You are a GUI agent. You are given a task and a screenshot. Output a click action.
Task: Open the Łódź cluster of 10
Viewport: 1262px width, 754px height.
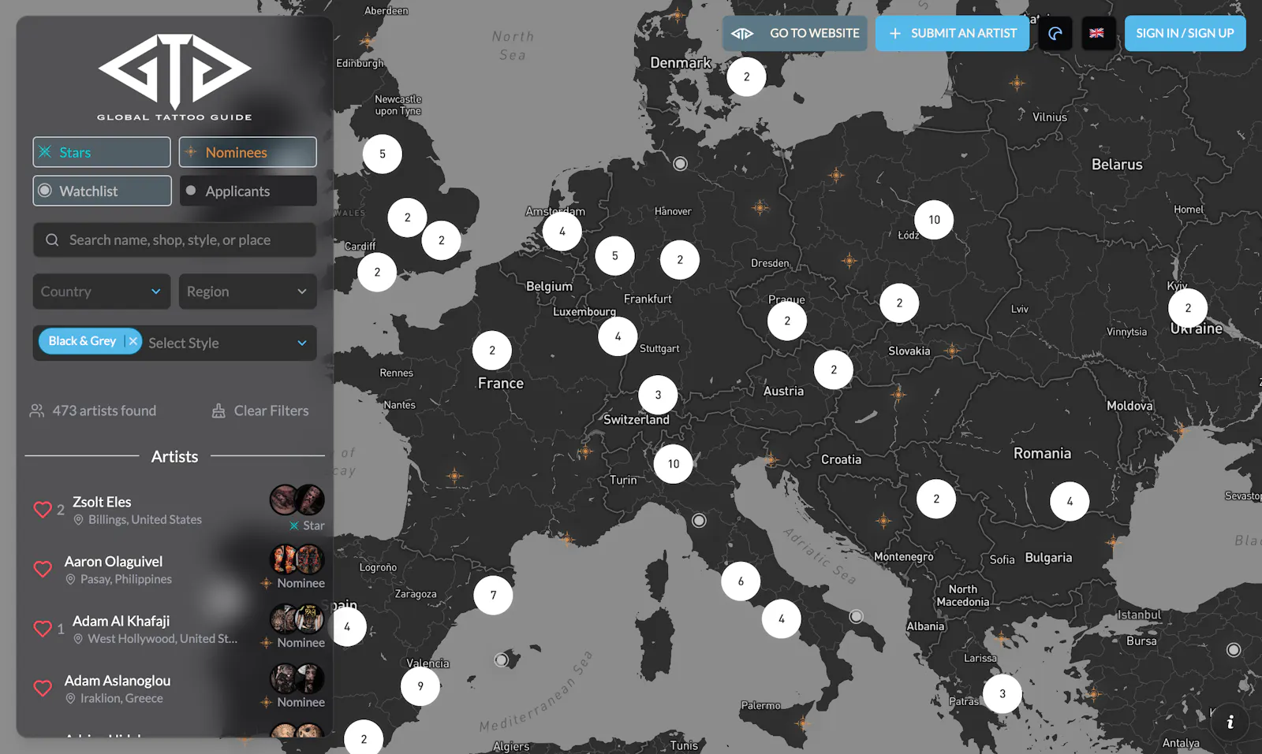(934, 220)
